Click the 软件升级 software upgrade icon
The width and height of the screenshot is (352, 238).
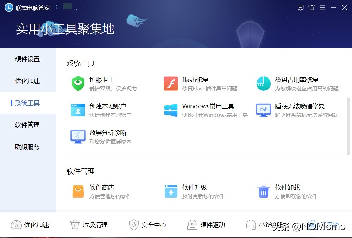(x=171, y=192)
